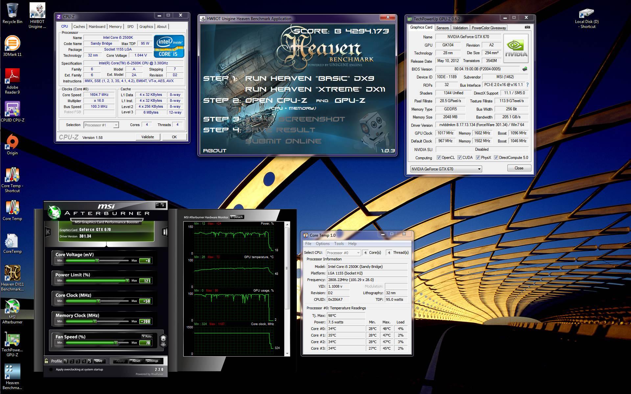This screenshot has height=394, width=631.
Task: Toggle DirectCompute 5.0 checkbox in GPU-Z
Action: click(496, 158)
